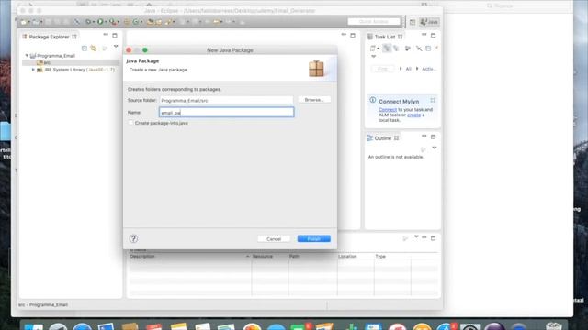Screen dimensions: 588x330
Task: Click the Find field in Task List
Action: click(x=382, y=69)
